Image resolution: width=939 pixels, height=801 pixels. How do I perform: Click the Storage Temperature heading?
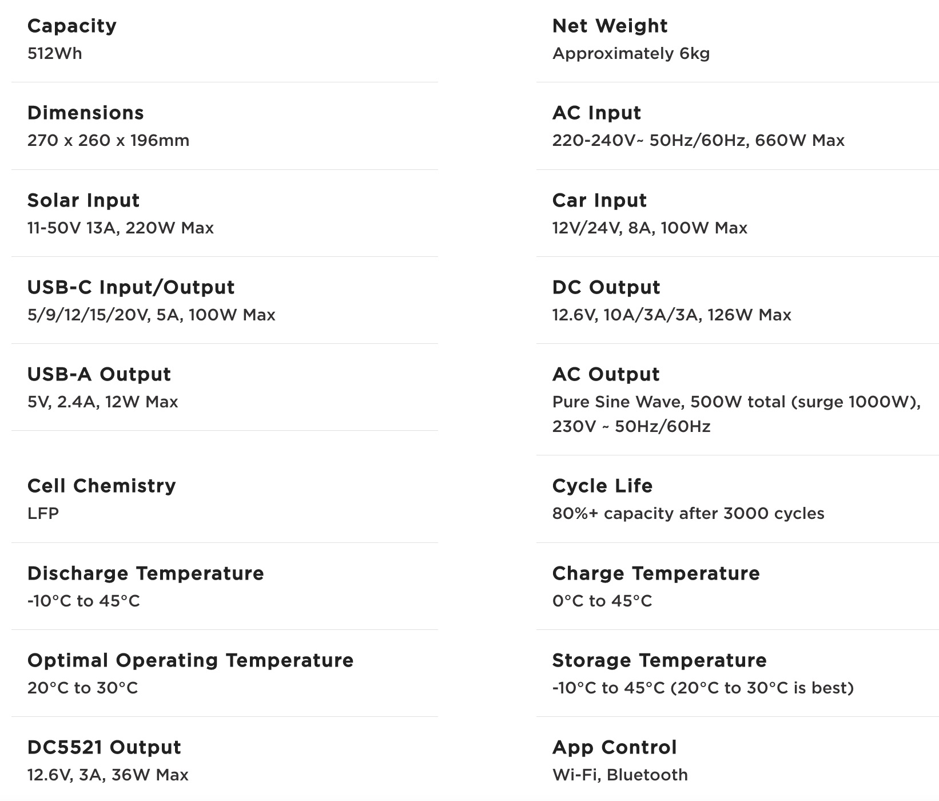659,660
